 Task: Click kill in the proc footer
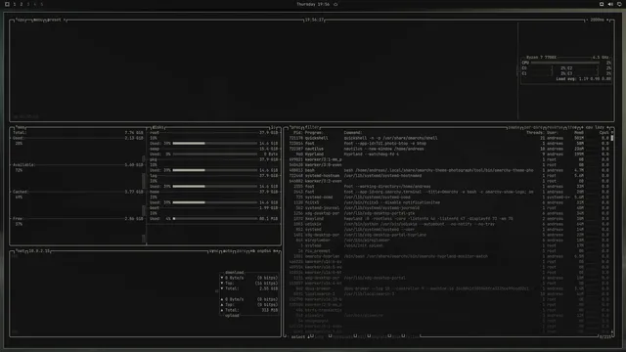coord(362,336)
